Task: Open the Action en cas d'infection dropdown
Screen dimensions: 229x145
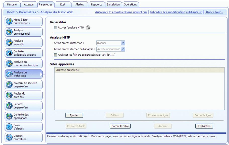Action: tap(111, 43)
